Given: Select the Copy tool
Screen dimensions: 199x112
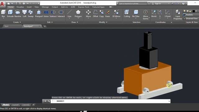Looking at the screenshot, I should [102, 14].
